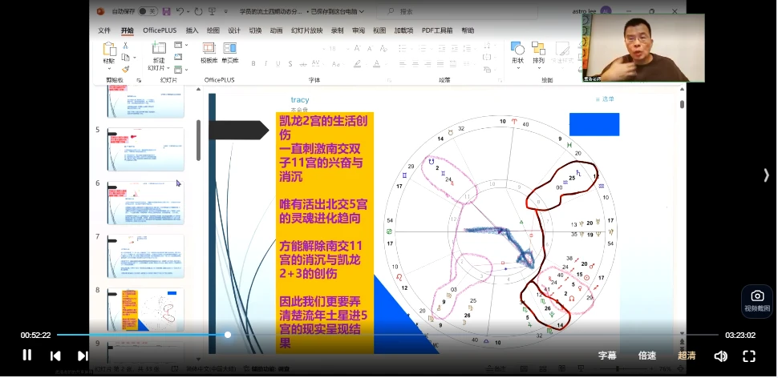Viewport: 778px width, 378px height.
Task: Open the 倍速 playback speed menu
Action: 646,356
